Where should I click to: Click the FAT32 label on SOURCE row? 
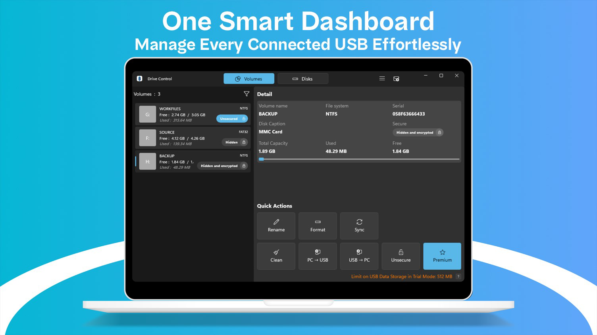243,132
